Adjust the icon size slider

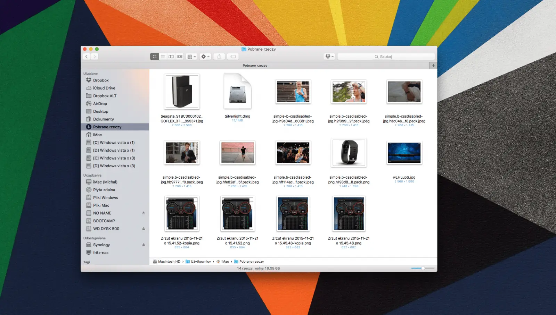click(423, 268)
